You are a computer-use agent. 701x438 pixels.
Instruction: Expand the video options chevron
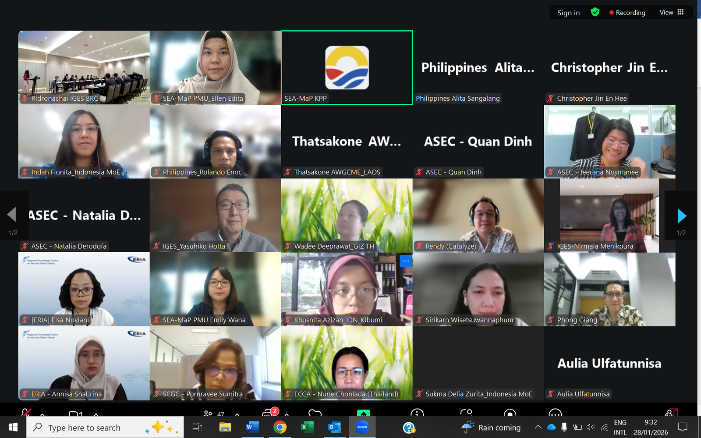click(x=96, y=413)
